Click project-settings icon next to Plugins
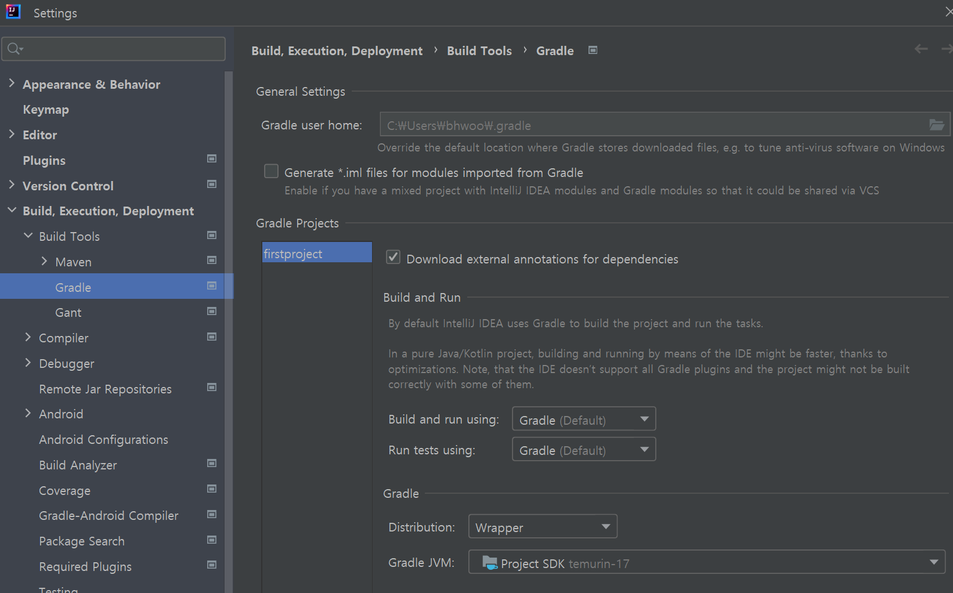953x593 pixels. [212, 159]
